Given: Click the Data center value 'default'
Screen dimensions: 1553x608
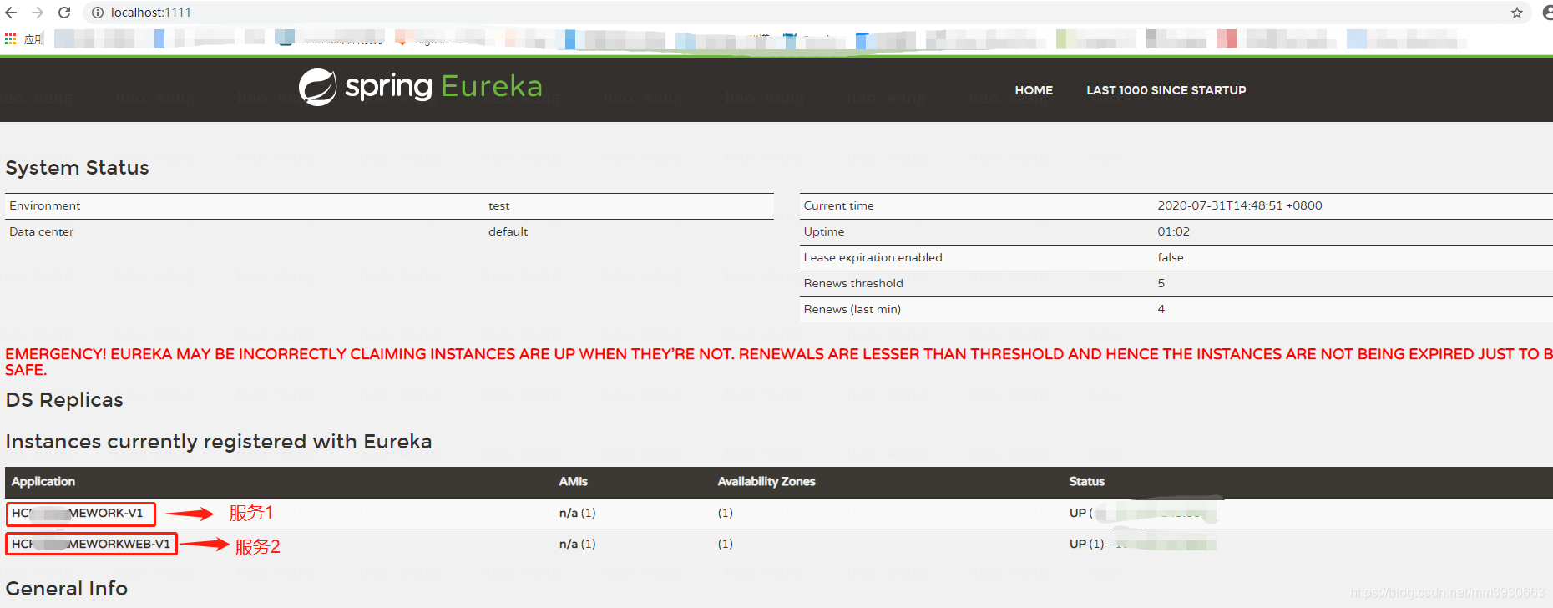Looking at the screenshot, I should (508, 231).
